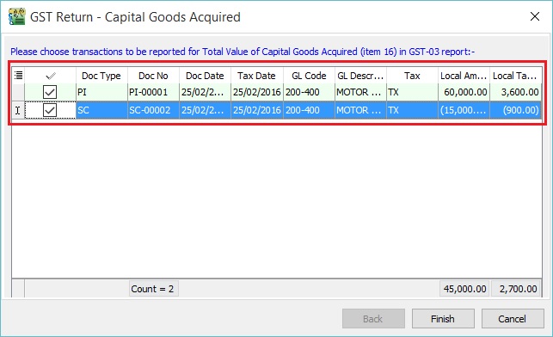Click the 2,700.00 footer tax total
The width and height of the screenshot is (553, 337).
point(516,289)
